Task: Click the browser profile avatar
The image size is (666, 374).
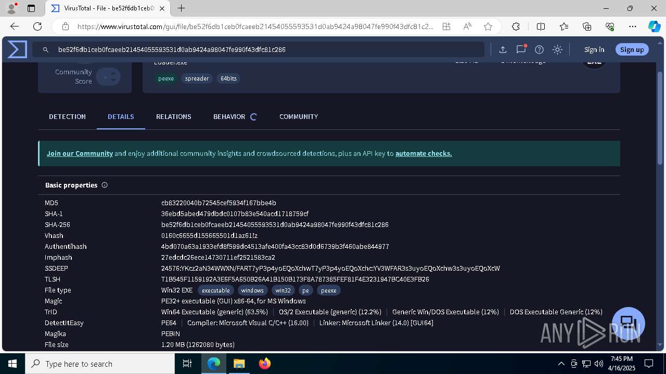Action: (11, 8)
